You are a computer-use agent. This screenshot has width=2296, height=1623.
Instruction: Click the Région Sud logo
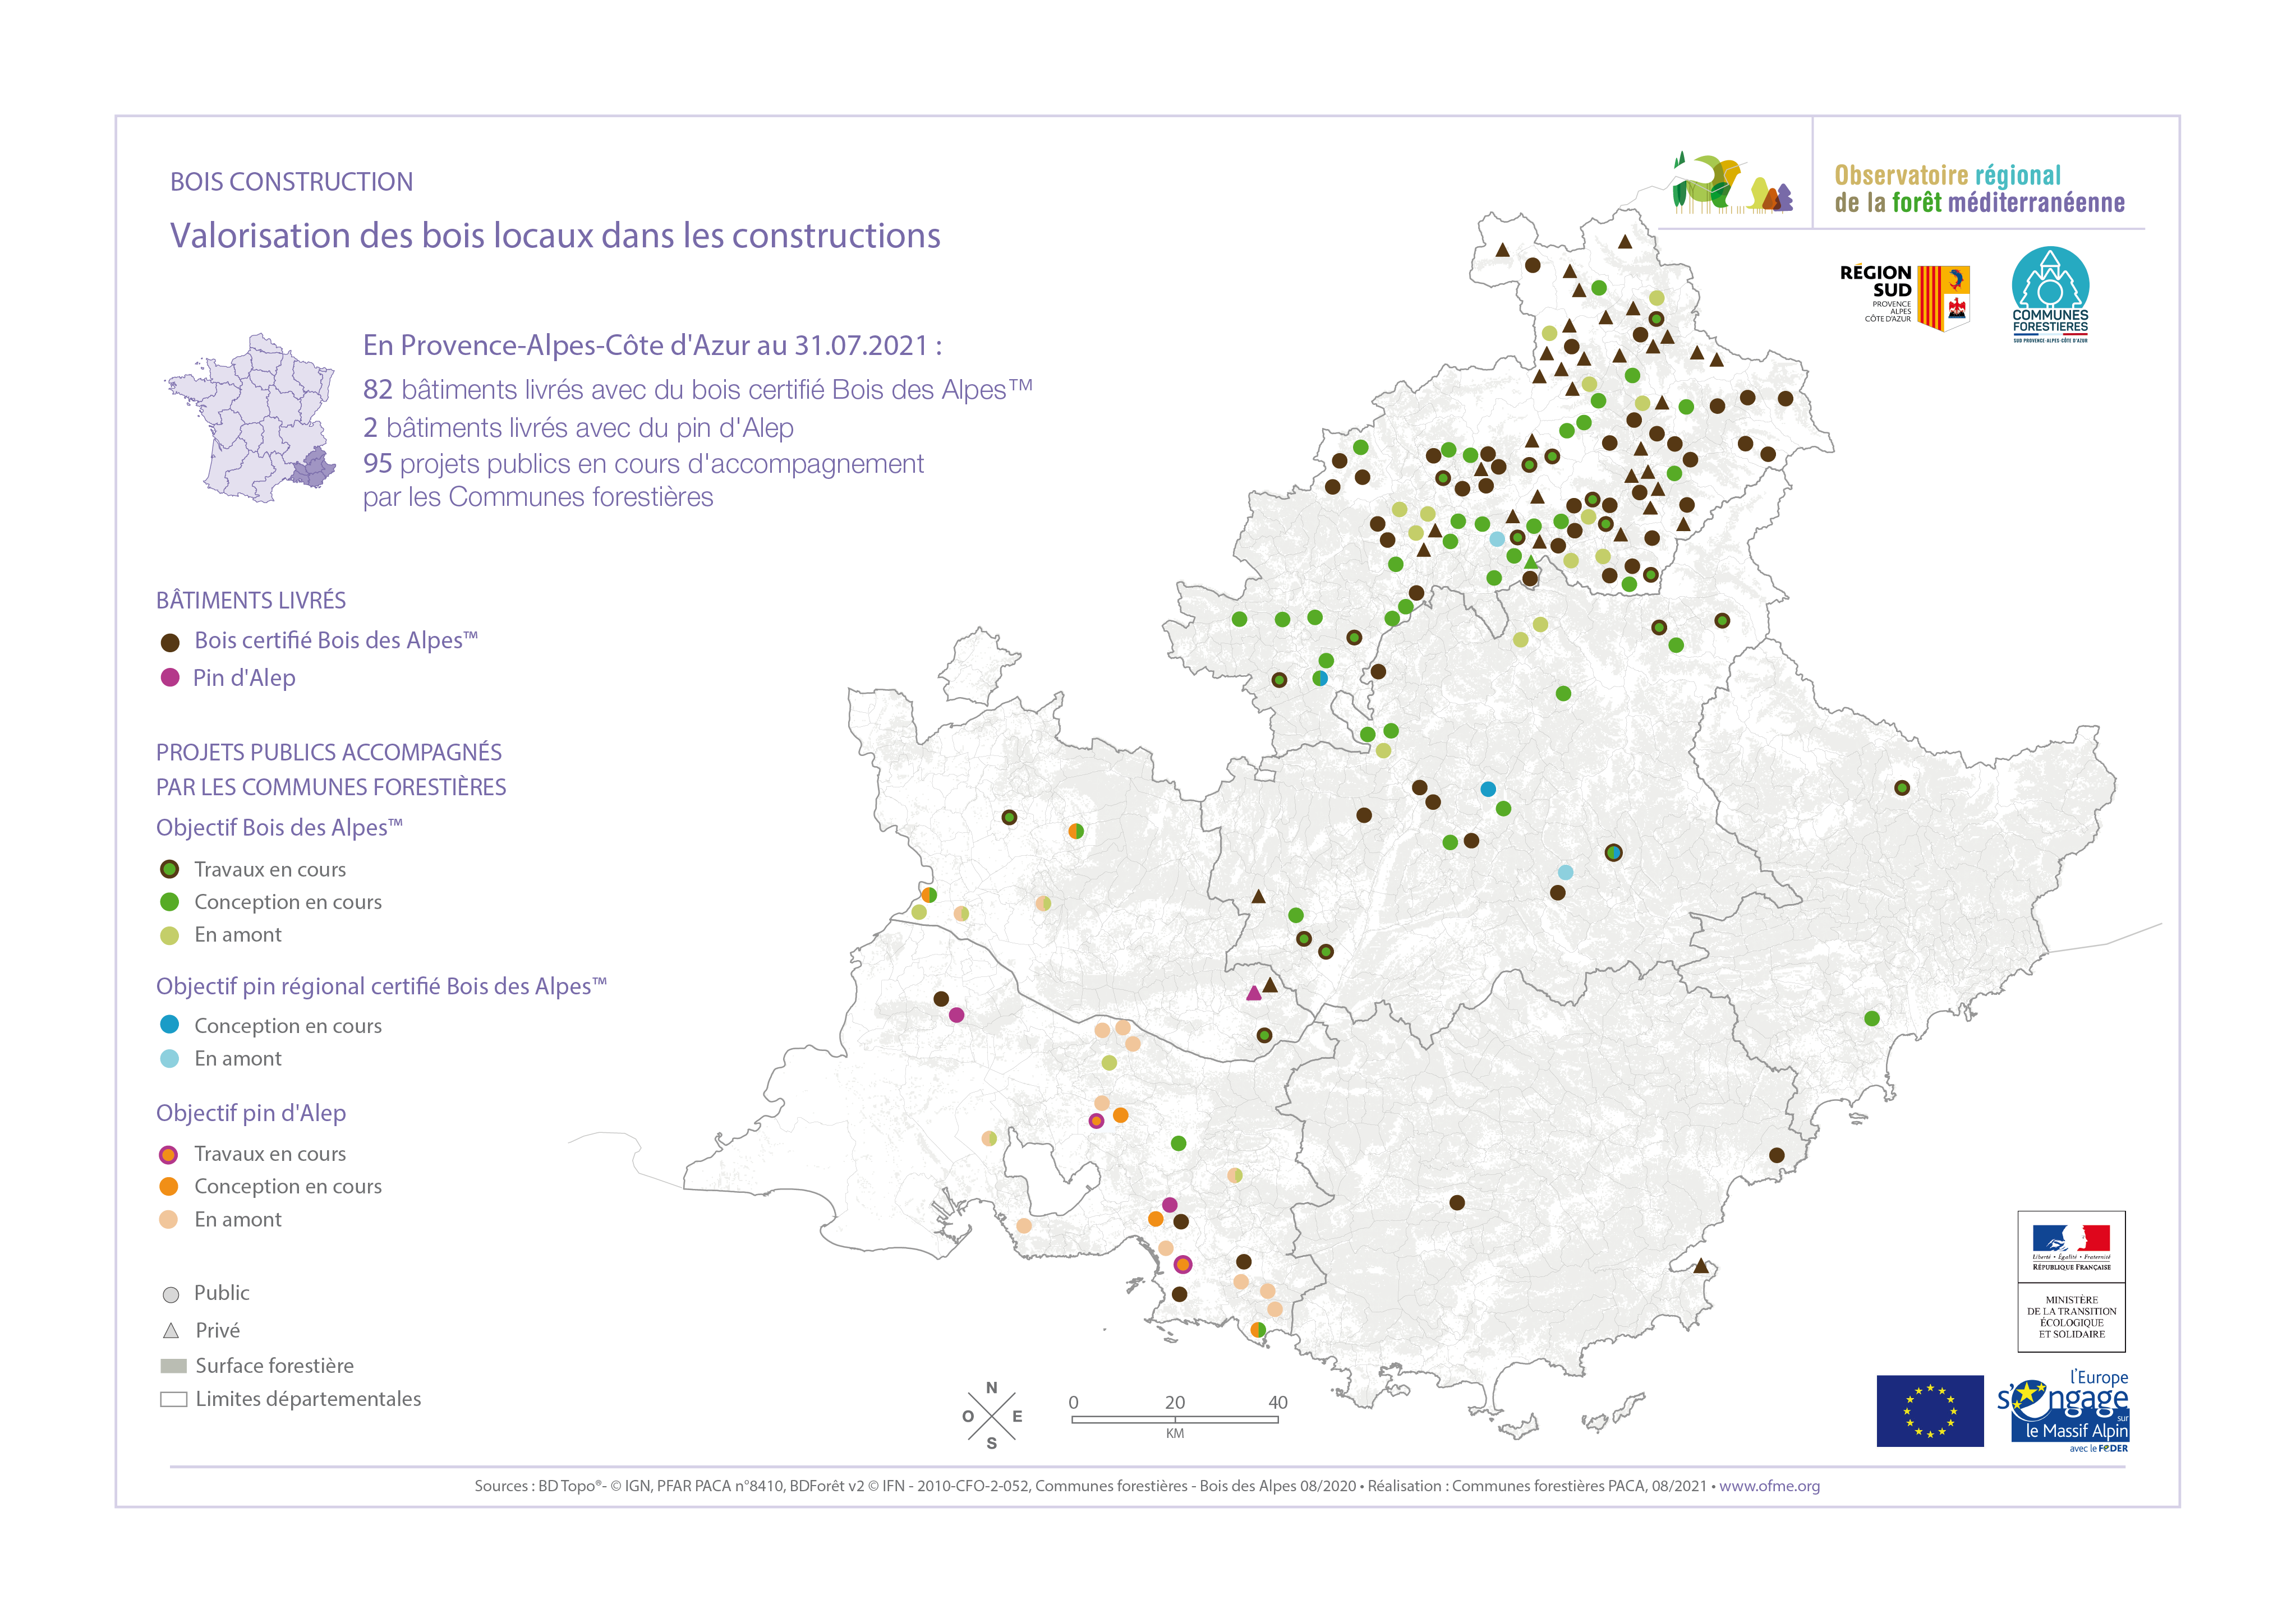[x=1904, y=297]
